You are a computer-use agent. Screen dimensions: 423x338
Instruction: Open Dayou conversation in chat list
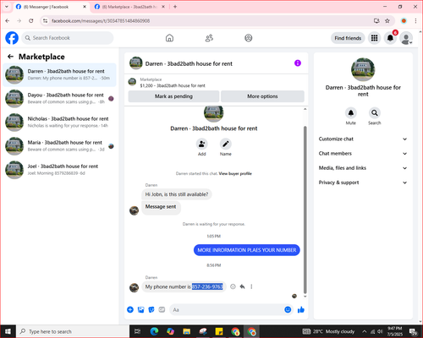59,98
